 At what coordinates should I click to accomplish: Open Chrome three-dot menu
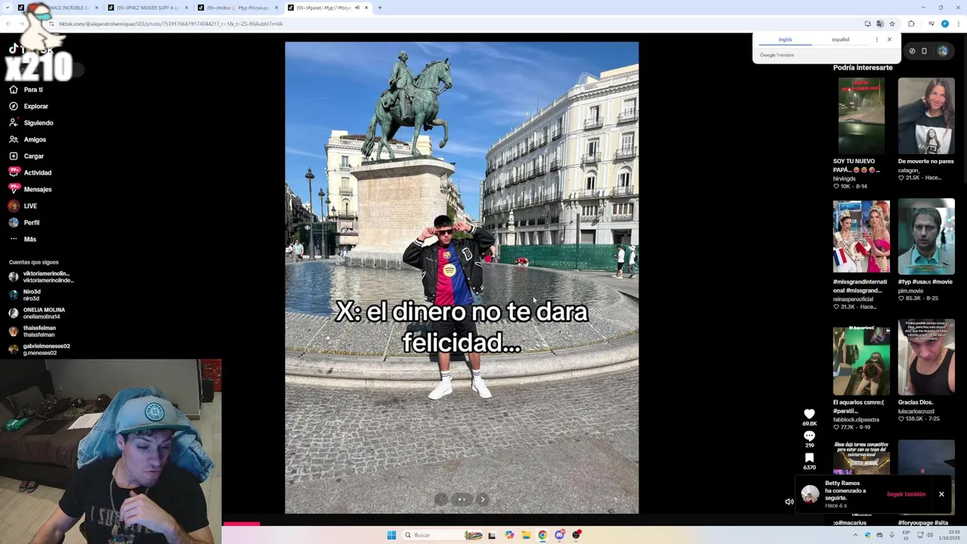click(x=957, y=23)
